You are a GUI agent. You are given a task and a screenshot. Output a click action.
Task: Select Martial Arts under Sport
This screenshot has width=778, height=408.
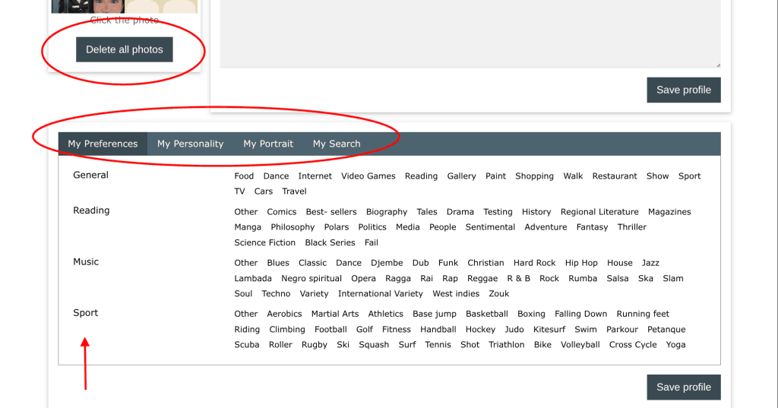click(335, 314)
